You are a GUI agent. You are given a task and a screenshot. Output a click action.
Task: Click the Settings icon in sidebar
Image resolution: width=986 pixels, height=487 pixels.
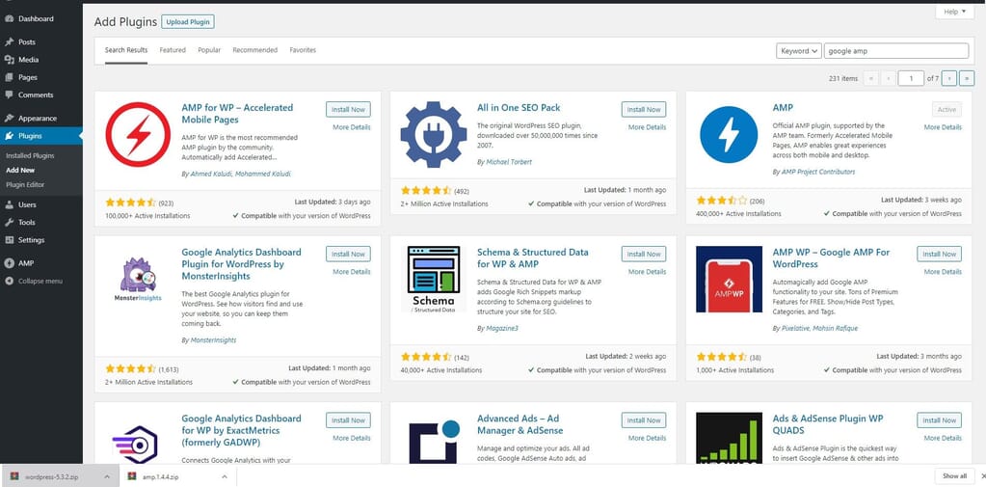9,240
